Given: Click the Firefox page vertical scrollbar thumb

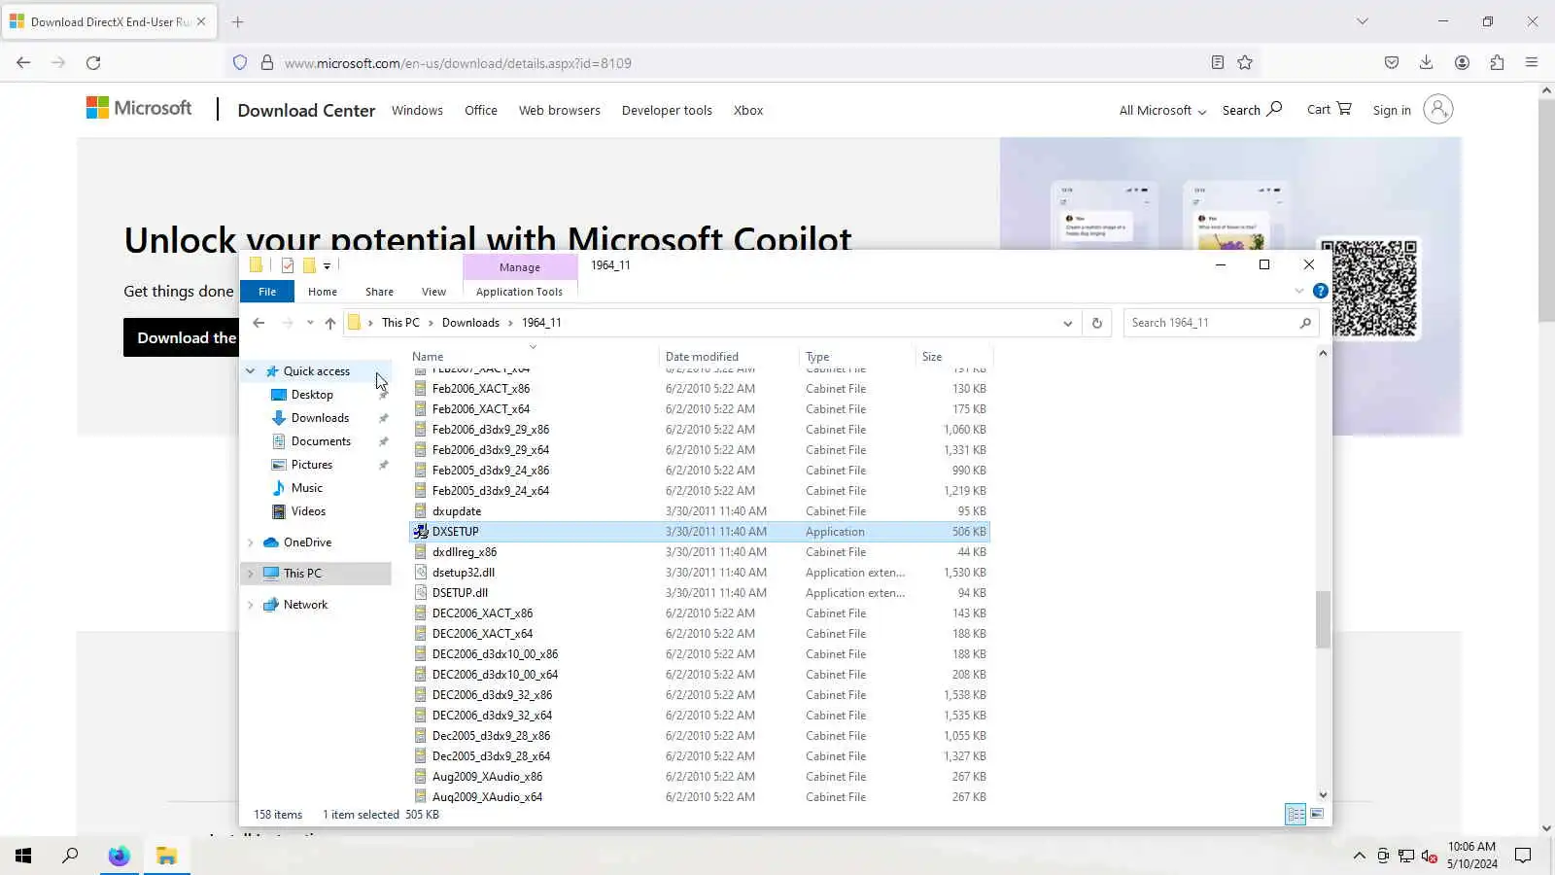Looking at the screenshot, I should coord(1546,210).
